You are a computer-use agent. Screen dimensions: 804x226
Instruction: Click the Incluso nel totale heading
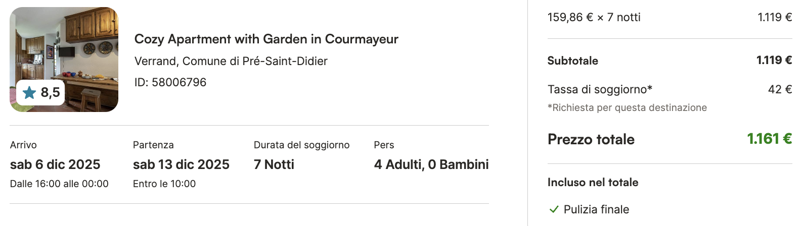[x=593, y=182]
